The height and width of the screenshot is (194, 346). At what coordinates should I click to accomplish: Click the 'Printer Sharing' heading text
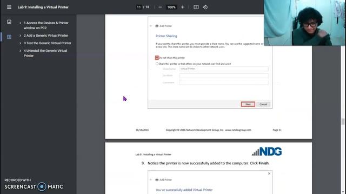(166, 36)
